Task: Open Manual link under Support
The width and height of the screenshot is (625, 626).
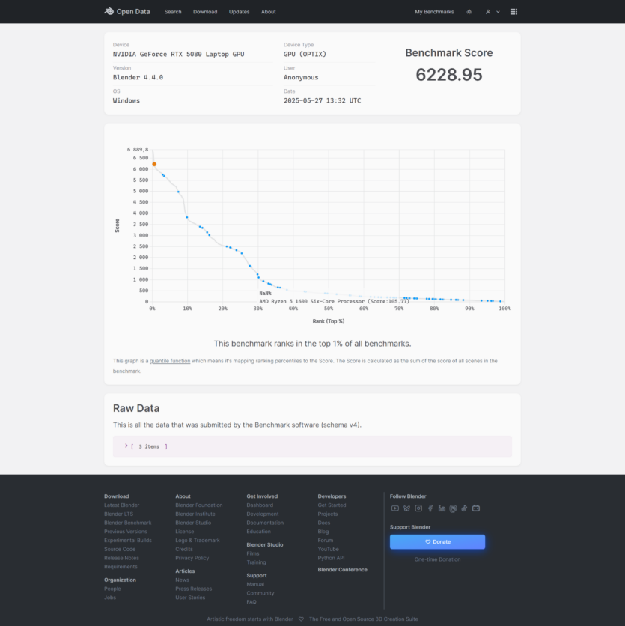Action: (x=255, y=584)
